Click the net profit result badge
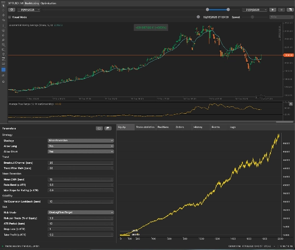295x250 pixels. pyautogui.click(x=151, y=27)
